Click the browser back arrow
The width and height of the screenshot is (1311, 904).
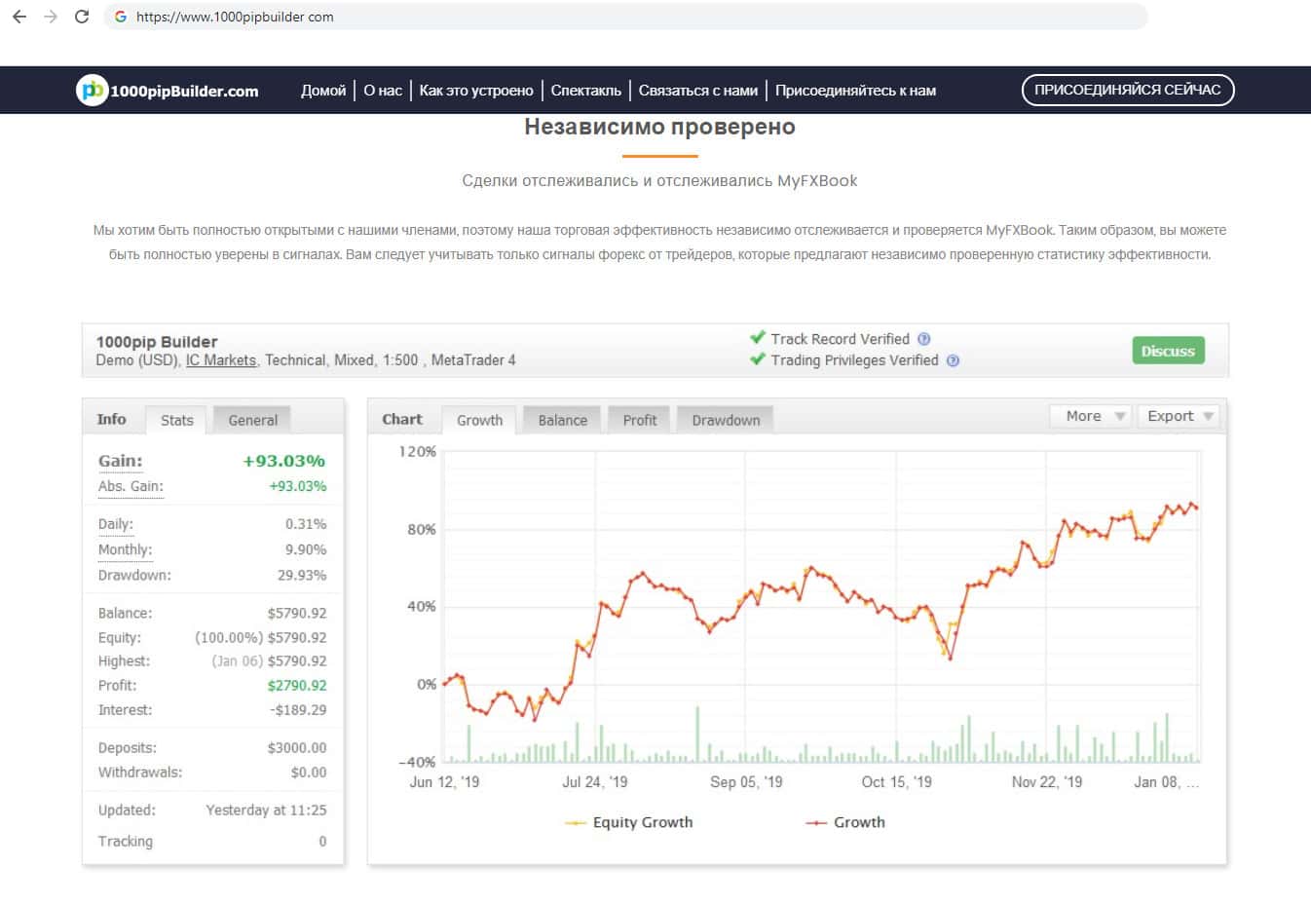coord(19,17)
